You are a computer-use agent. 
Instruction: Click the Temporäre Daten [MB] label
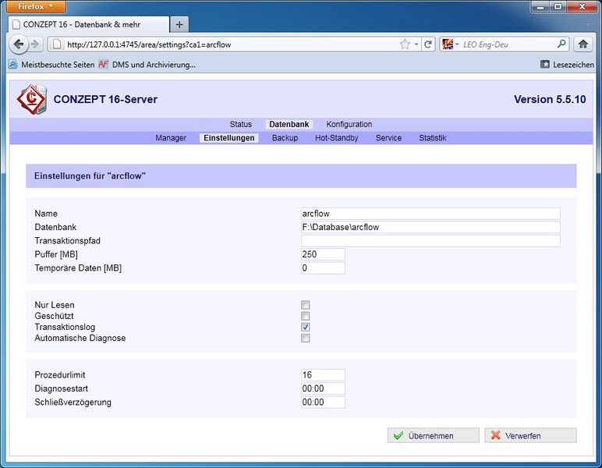point(78,268)
